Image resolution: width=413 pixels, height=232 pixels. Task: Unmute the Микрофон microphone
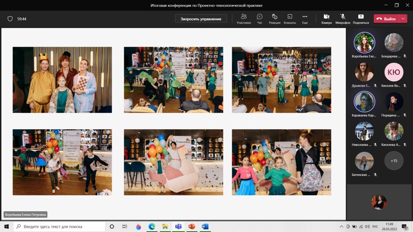(342, 19)
